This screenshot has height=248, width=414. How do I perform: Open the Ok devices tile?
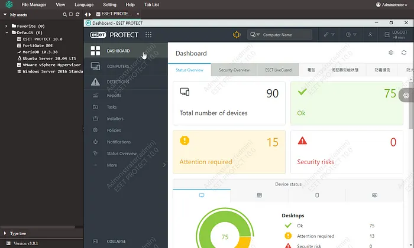click(x=347, y=103)
